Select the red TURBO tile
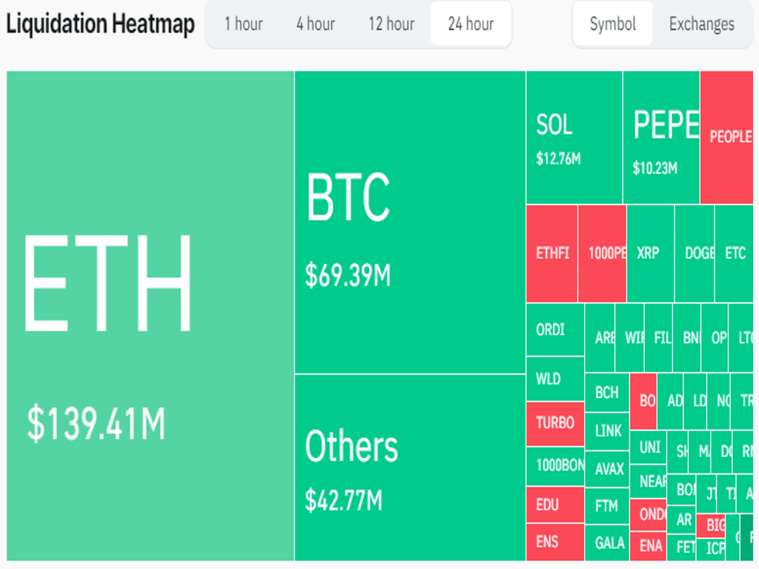The width and height of the screenshot is (759, 569). tap(555, 424)
